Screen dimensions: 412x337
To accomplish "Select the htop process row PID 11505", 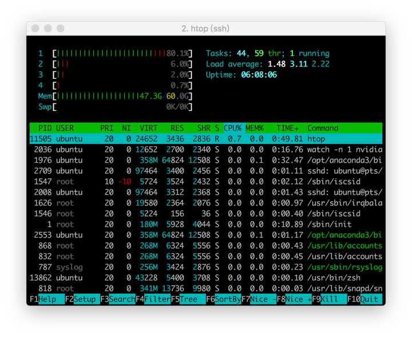I will pyautogui.click(x=206, y=139).
